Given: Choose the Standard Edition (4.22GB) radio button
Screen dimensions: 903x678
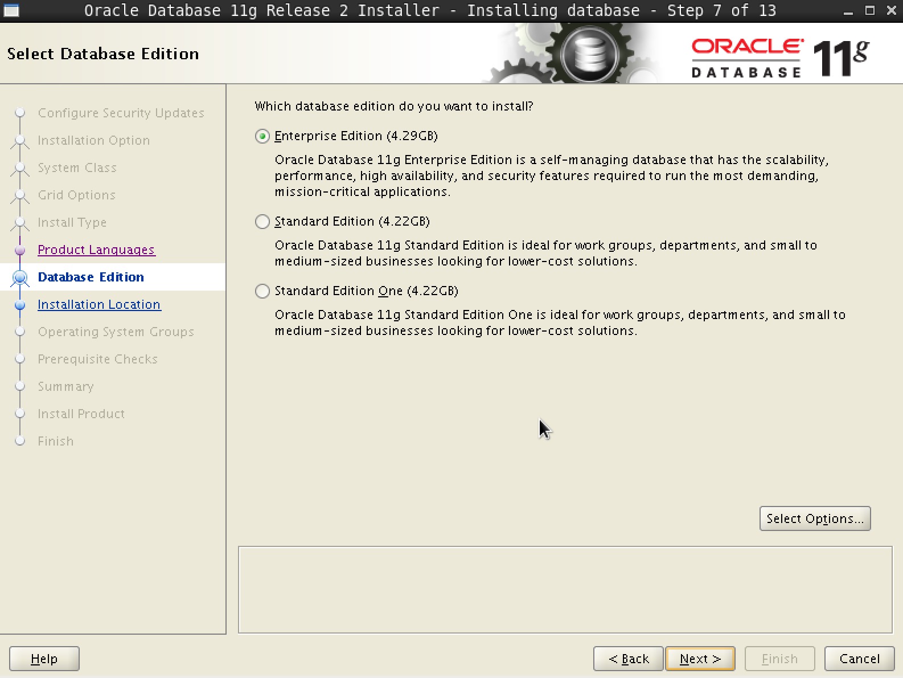Looking at the screenshot, I should pyautogui.click(x=262, y=222).
